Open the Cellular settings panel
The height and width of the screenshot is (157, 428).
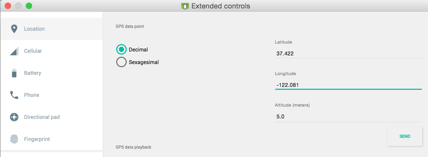(33, 51)
